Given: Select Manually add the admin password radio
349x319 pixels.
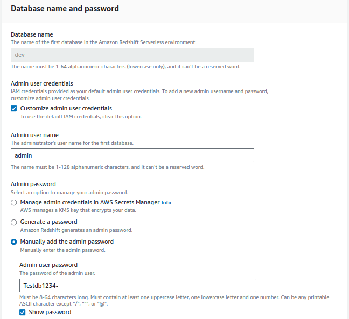Looking at the screenshot, I should click(x=14, y=242).
